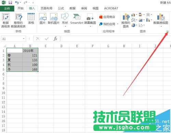Screen dimensions: 171x133
Task: Open the Excel application icon menu
Action: point(4,2)
